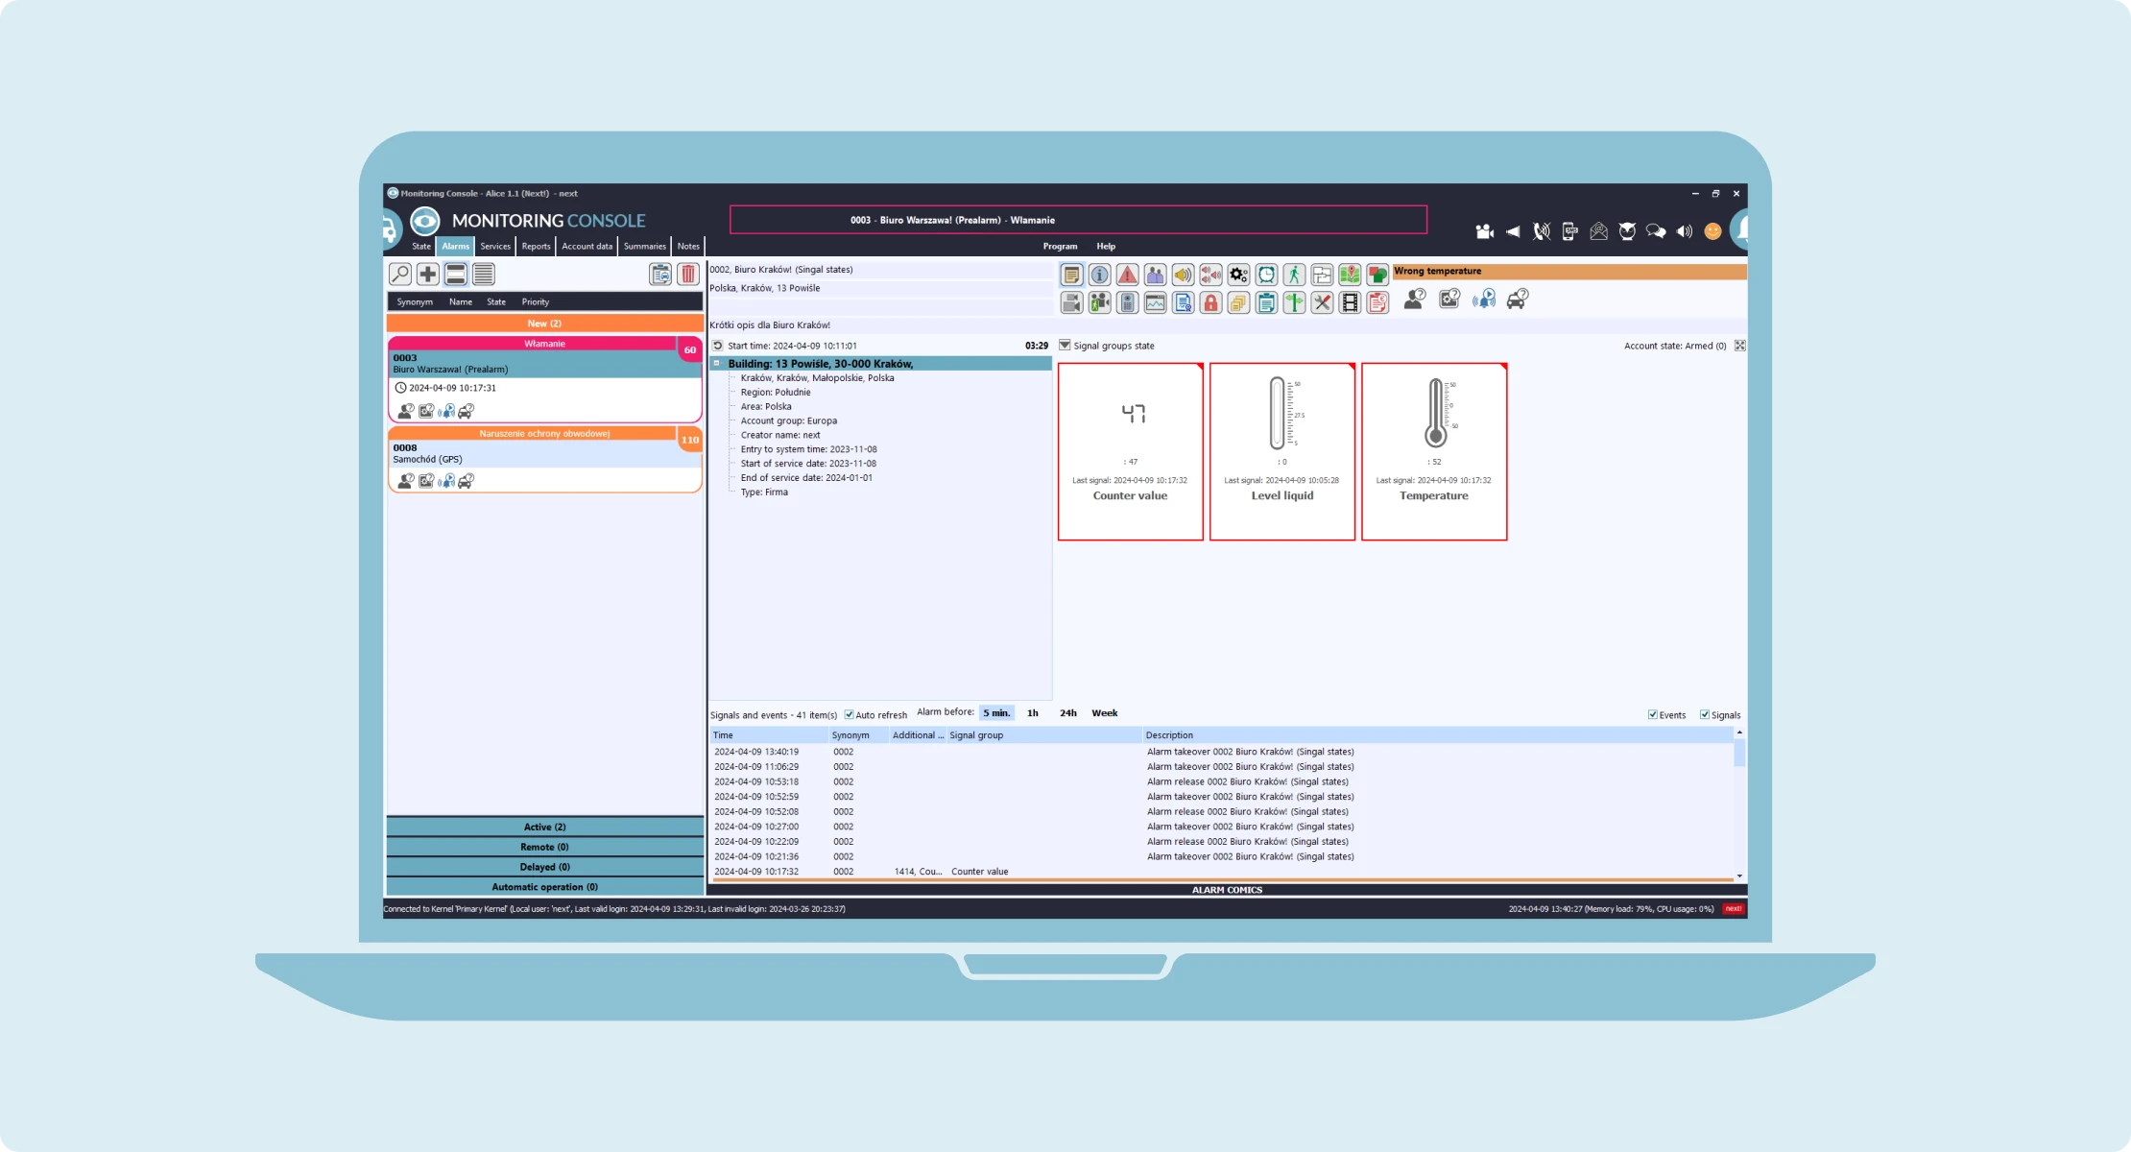This screenshot has height=1152, width=2131.
Task: Open the Help menu
Action: 1106,247
